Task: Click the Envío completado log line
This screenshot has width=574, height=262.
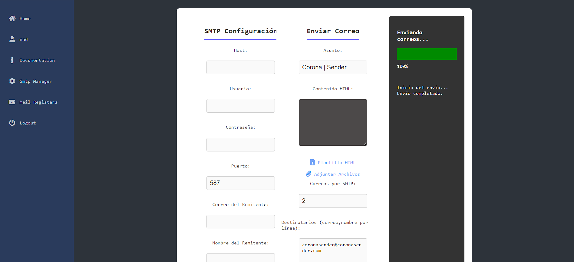Action: pos(420,93)
